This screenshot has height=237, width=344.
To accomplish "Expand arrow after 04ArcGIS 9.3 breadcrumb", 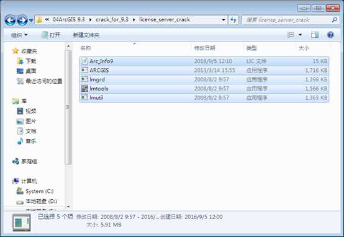I will pos(91,20).
